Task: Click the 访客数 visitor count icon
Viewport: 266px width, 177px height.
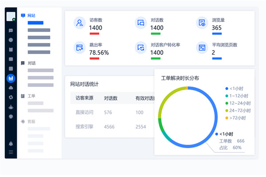Action: tap(79, 23)
